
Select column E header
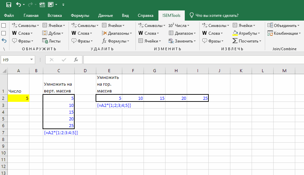(x=109, y=71)
